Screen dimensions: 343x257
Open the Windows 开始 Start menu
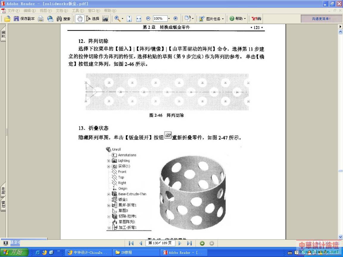click(14, 253)
